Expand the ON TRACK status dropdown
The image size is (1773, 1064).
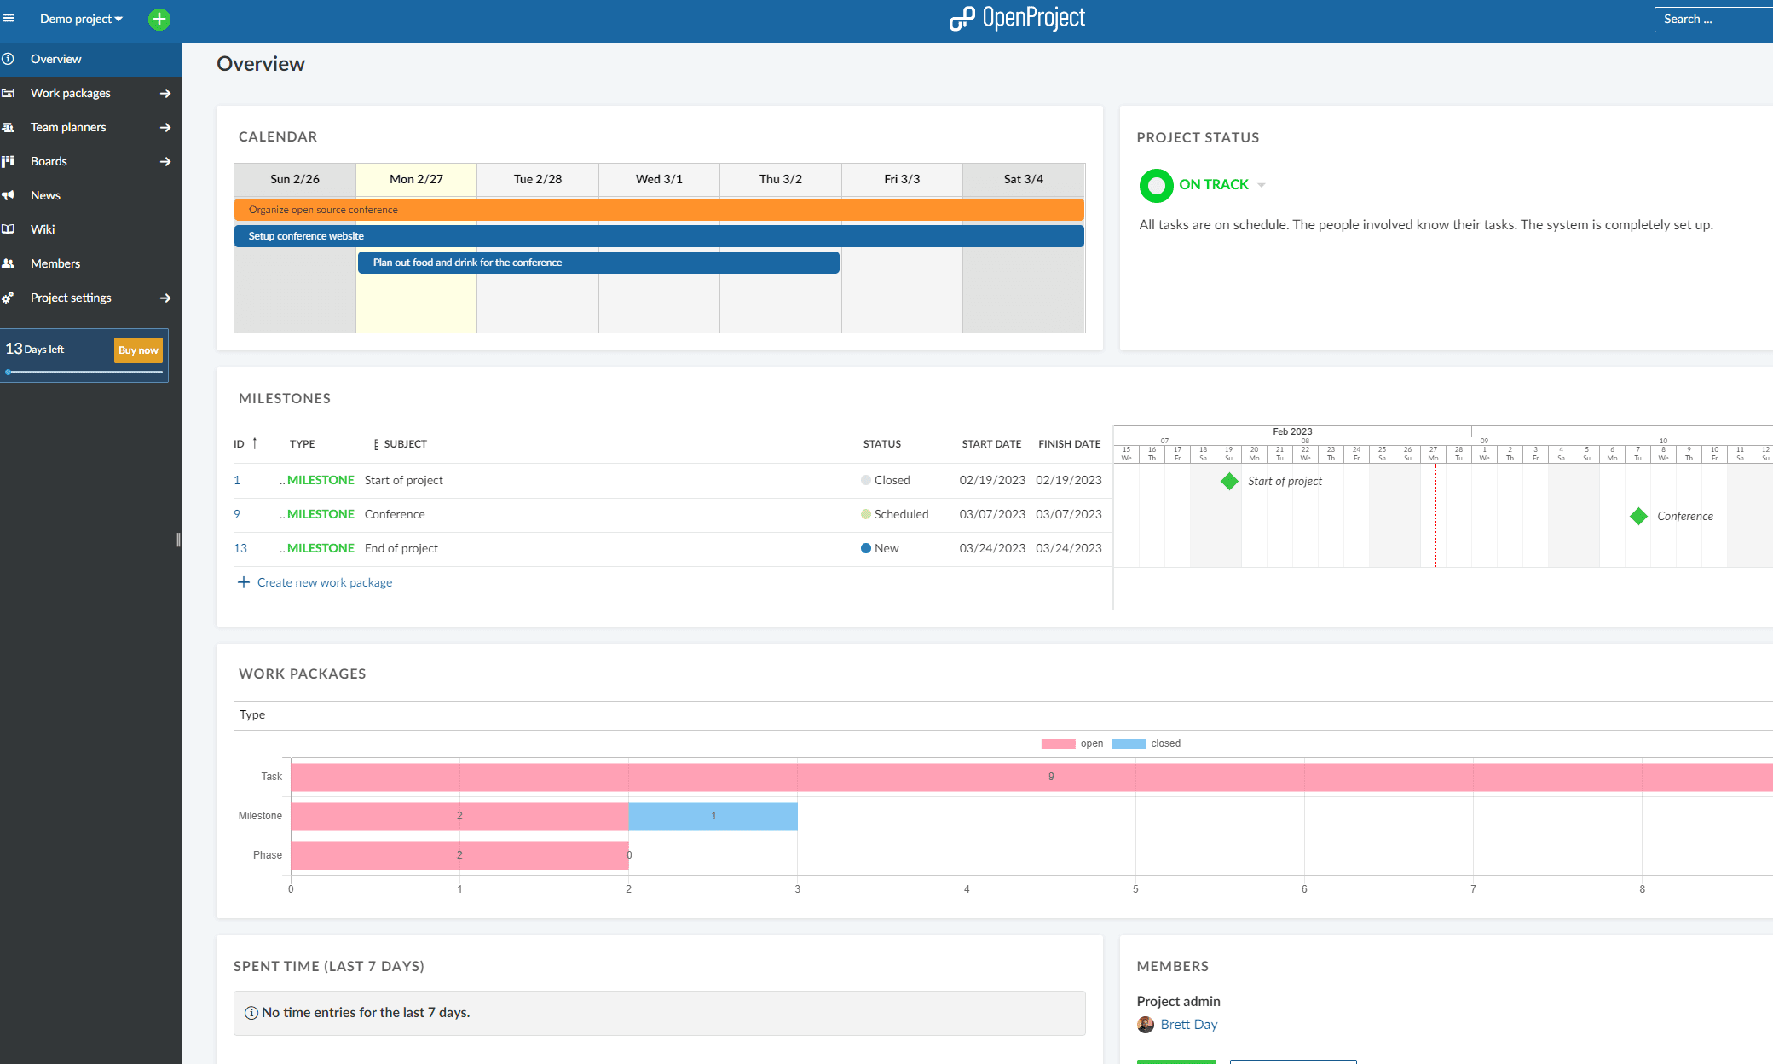click(x=1262, y=185)
